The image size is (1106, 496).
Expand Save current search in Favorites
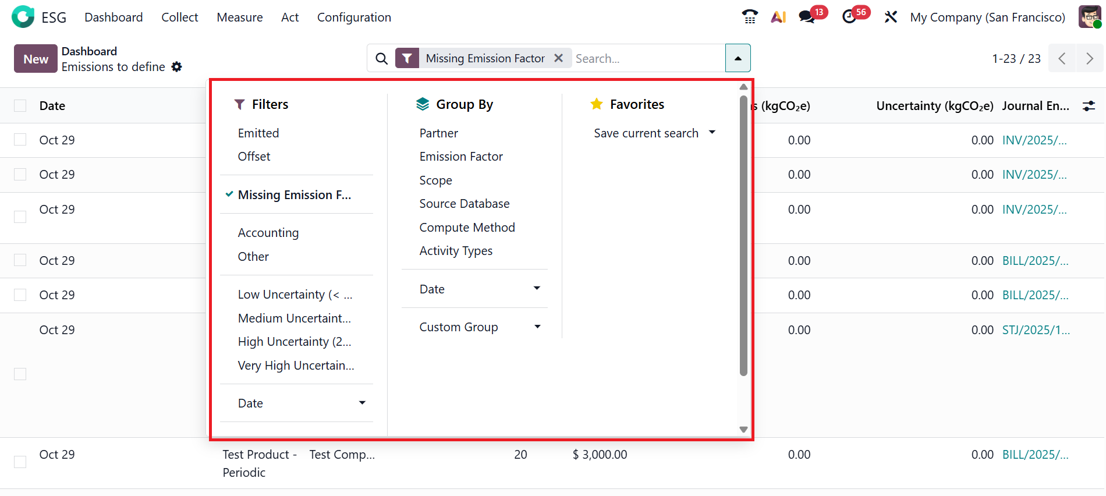pyautogui.click(x=654, y=133)
